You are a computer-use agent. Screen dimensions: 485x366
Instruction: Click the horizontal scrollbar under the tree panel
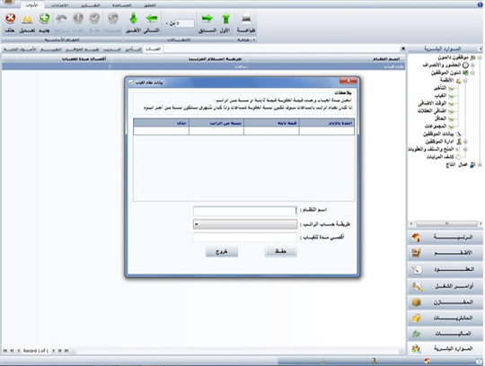pos(446,223)
